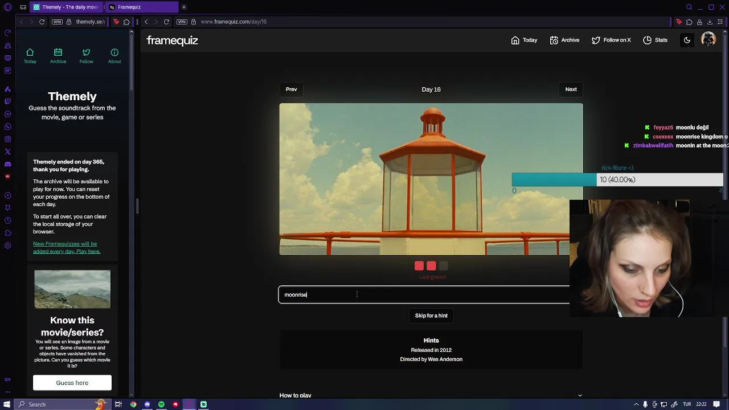Click Follow on X link
This screenshot has height=410, width=729.
(x=611, y=40)
